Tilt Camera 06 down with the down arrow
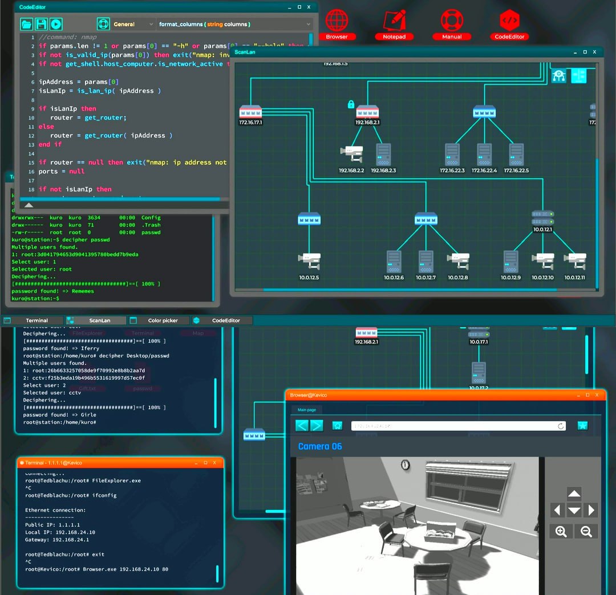 tap(574, 510)
